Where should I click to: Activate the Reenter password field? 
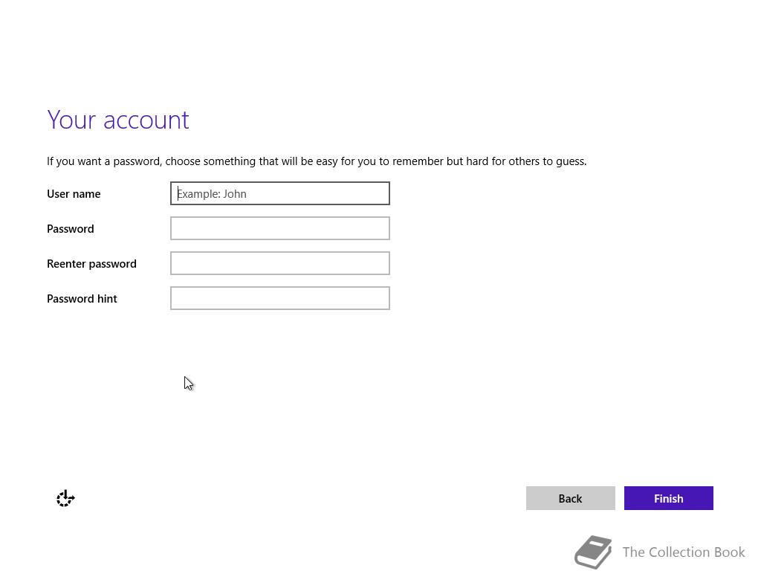(280, 263)
